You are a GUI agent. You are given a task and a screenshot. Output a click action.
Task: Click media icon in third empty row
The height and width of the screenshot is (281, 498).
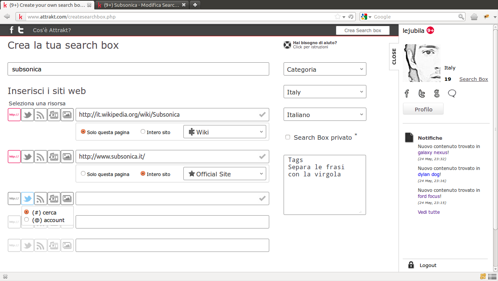pos(54,199)
